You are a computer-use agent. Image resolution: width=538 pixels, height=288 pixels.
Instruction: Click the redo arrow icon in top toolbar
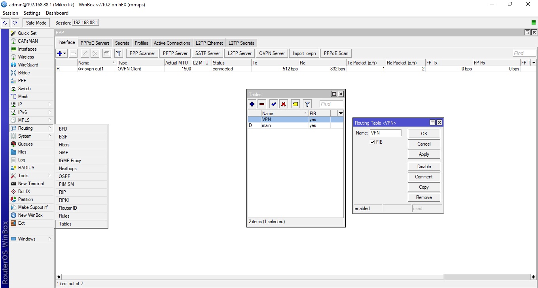[x=15, y=23]
